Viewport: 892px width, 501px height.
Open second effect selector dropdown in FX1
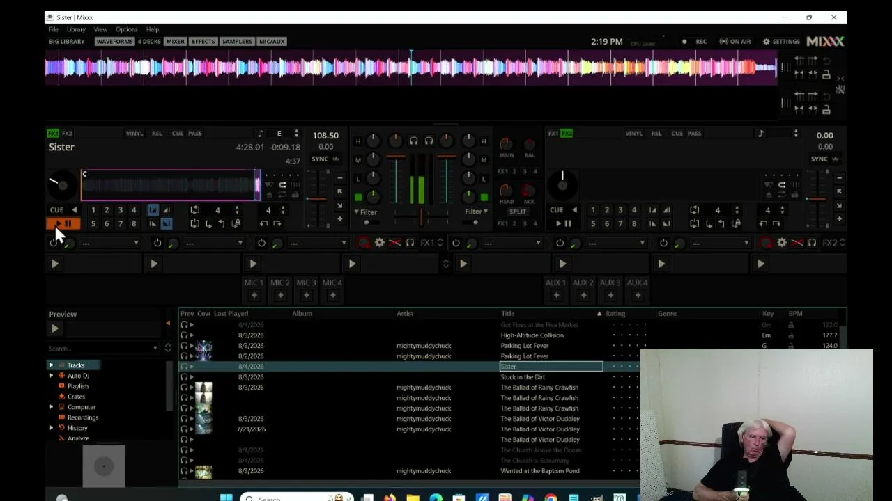[214, 243]
